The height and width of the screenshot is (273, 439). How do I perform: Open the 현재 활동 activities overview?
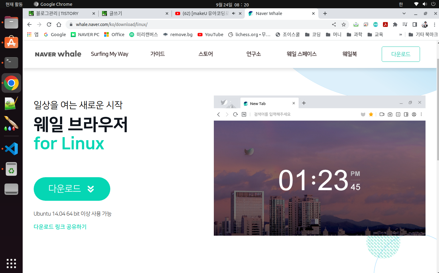pyautogui.click(x=14, y=4)
